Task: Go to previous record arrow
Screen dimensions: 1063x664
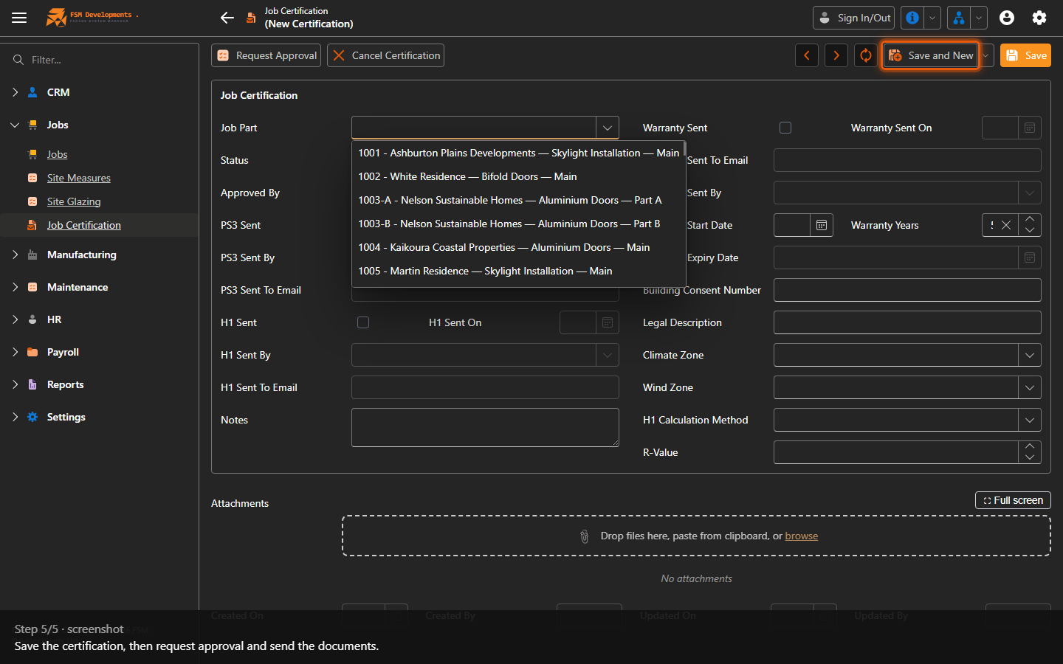Action: click(807, 55)
